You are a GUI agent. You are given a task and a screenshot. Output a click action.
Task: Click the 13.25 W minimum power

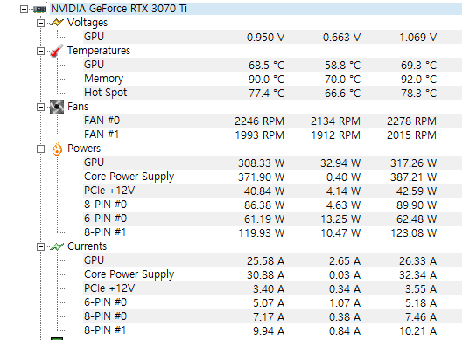click(340, 219)
